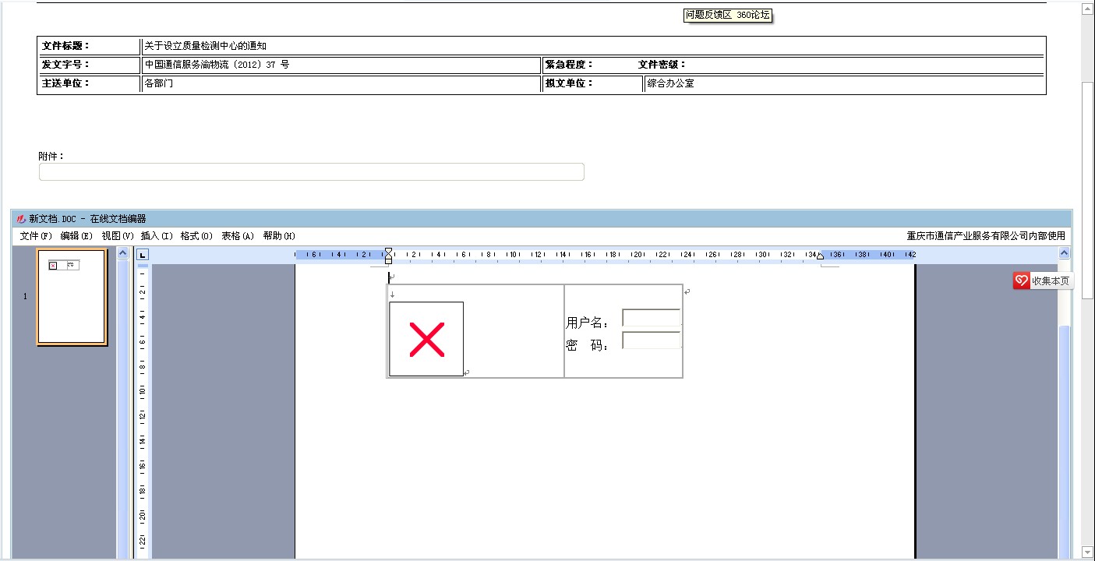This screenshot has width=1095, height=561.
Task: Click the 附件 attachment field
Action: [x=312, y=172]
